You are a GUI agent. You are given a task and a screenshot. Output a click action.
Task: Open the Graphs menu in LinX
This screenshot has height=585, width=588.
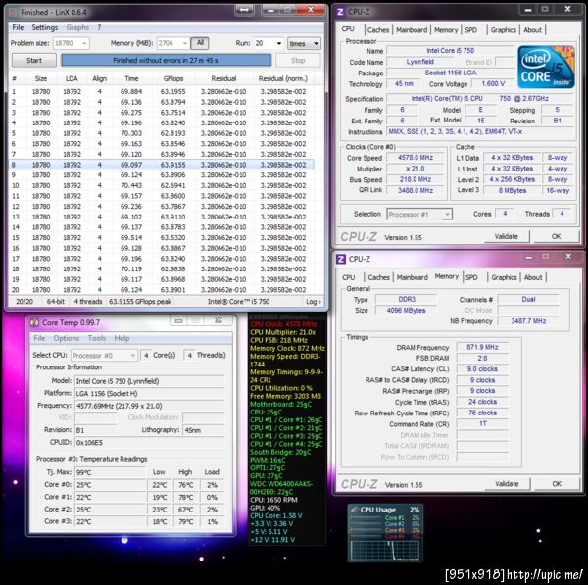[x=77, y=27]
